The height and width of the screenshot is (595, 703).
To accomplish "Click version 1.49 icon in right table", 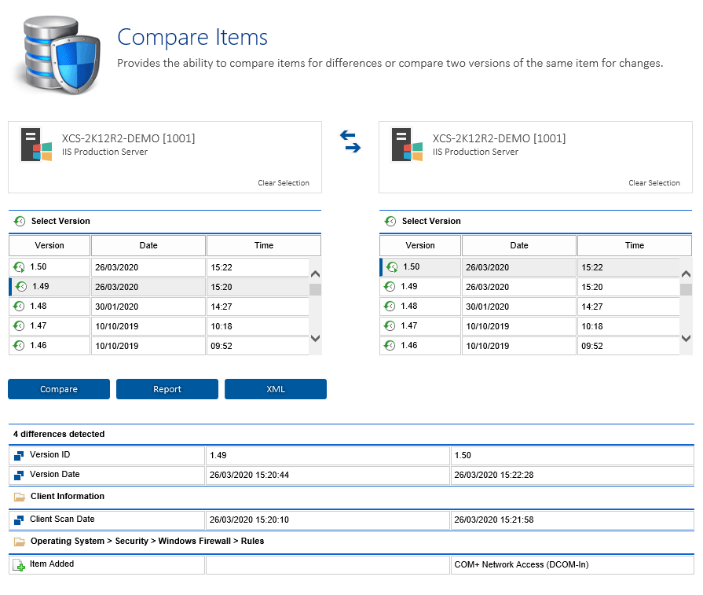I will pos(390,287).
